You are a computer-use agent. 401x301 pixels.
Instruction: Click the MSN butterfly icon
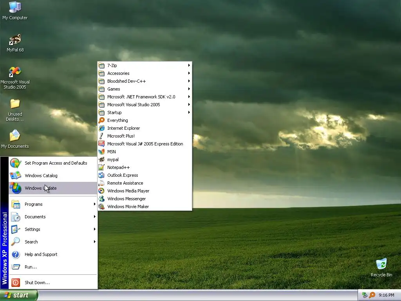(101, 152)
